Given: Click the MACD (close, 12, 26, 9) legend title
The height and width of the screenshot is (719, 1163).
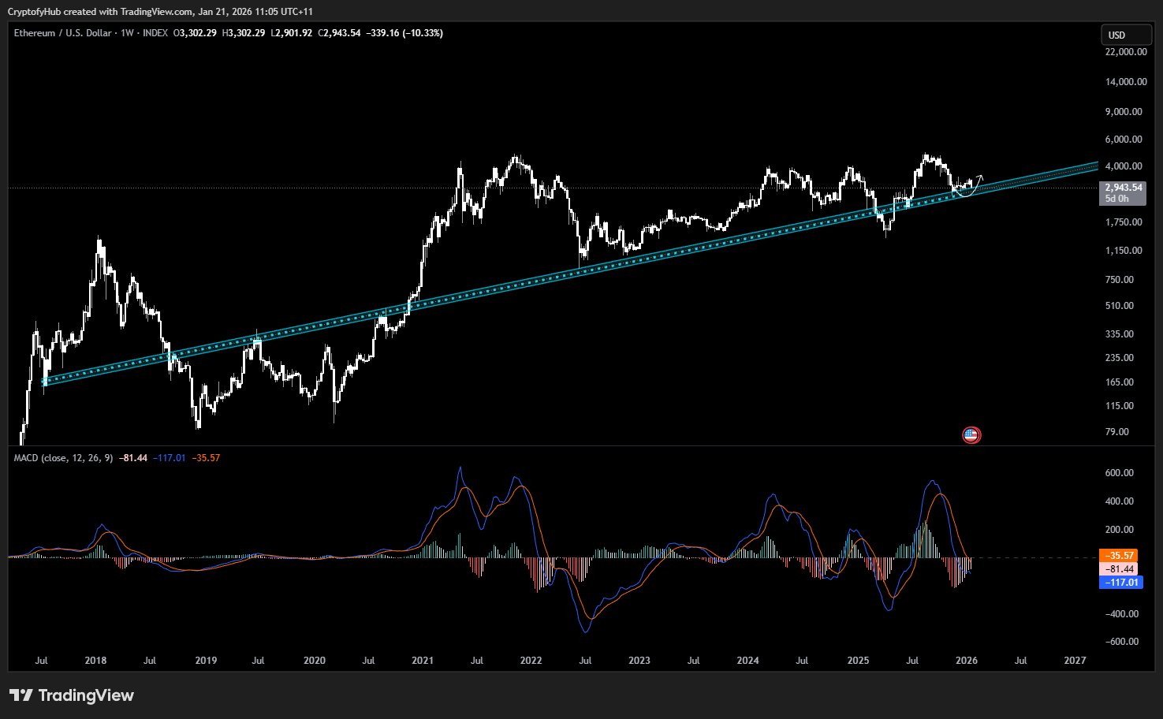Looking at the screenshot, I should click(64, 458).
